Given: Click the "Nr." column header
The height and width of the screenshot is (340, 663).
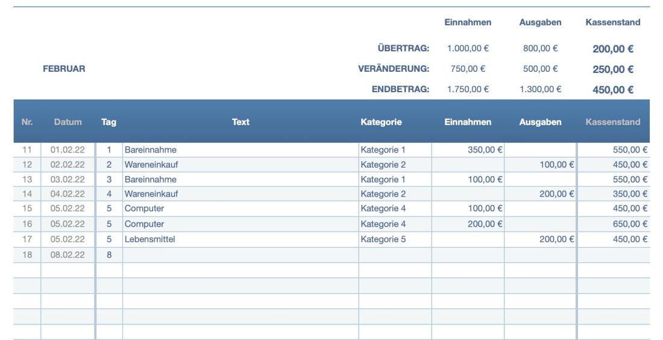Looking at the screenshot, I should [27, 122].
